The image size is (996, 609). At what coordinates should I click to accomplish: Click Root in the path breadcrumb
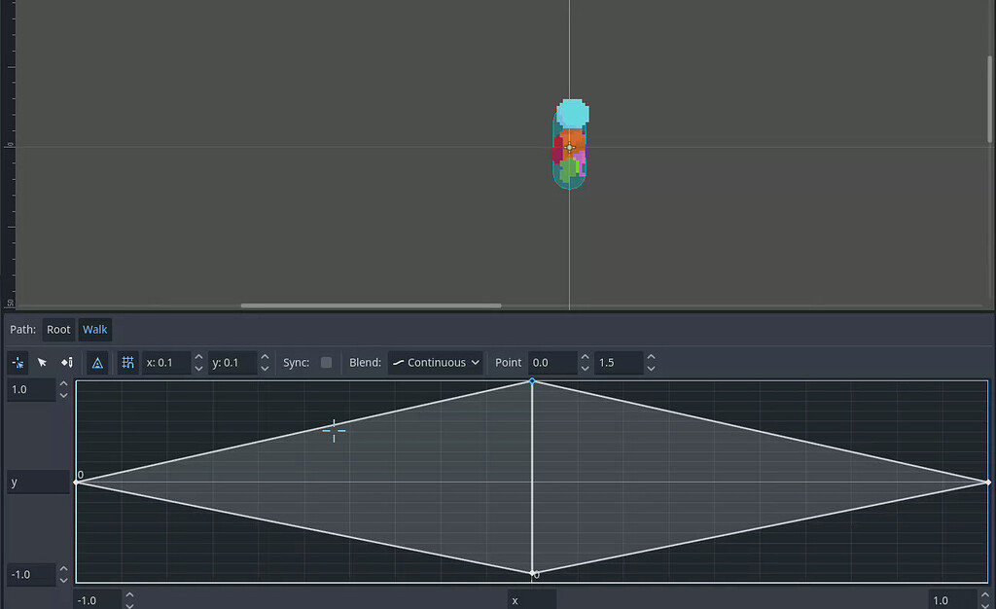58,329
